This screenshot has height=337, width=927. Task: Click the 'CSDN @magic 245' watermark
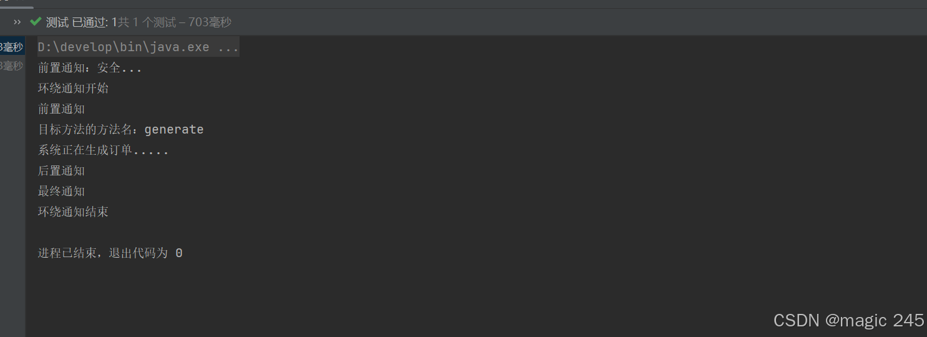click(848, 320)
